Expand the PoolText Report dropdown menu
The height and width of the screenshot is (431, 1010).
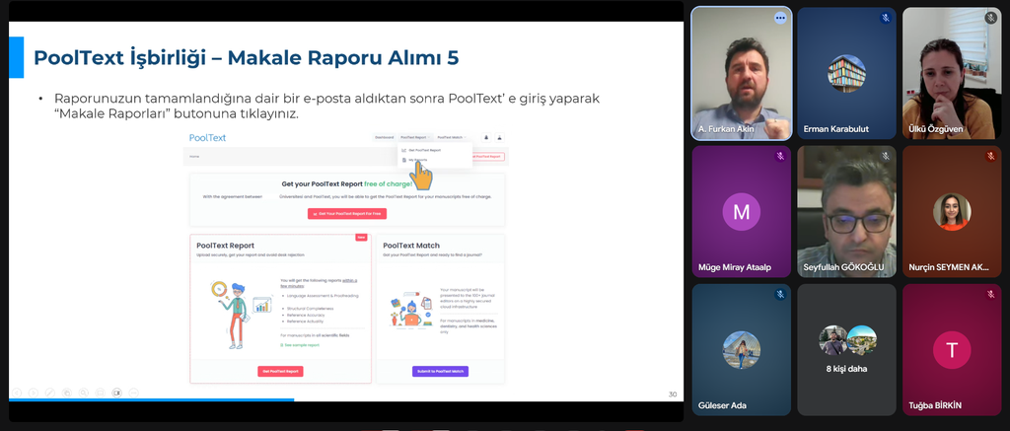point(415,137)
